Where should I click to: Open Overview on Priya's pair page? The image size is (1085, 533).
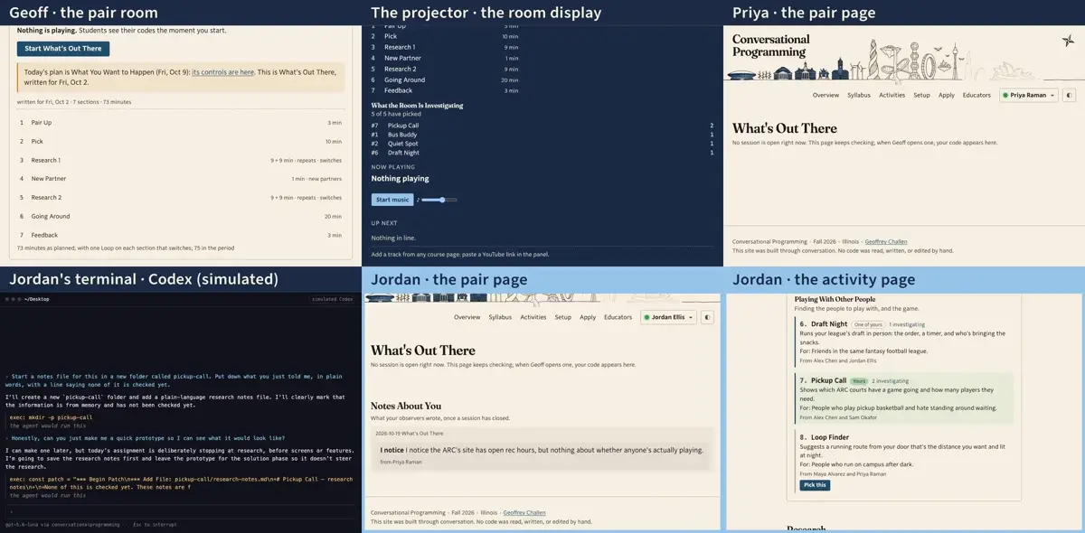(x=826, y=95)
